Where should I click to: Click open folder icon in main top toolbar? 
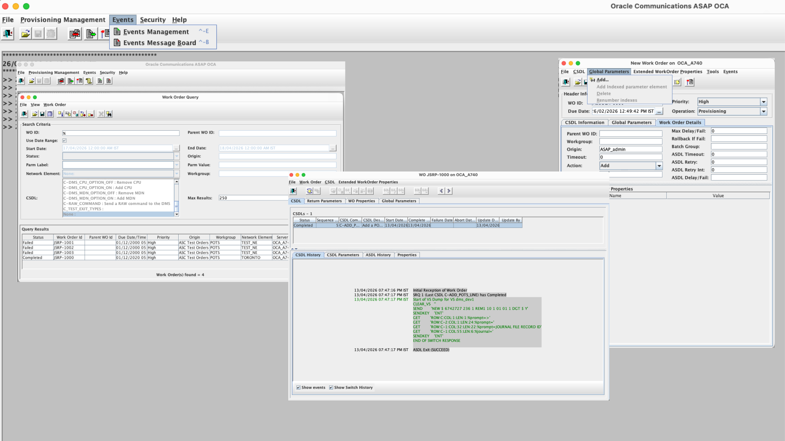click(x=25, y=34)
